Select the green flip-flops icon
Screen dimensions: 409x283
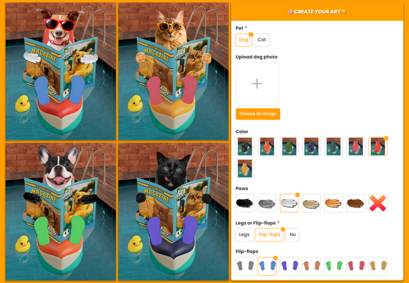(333, 266)
